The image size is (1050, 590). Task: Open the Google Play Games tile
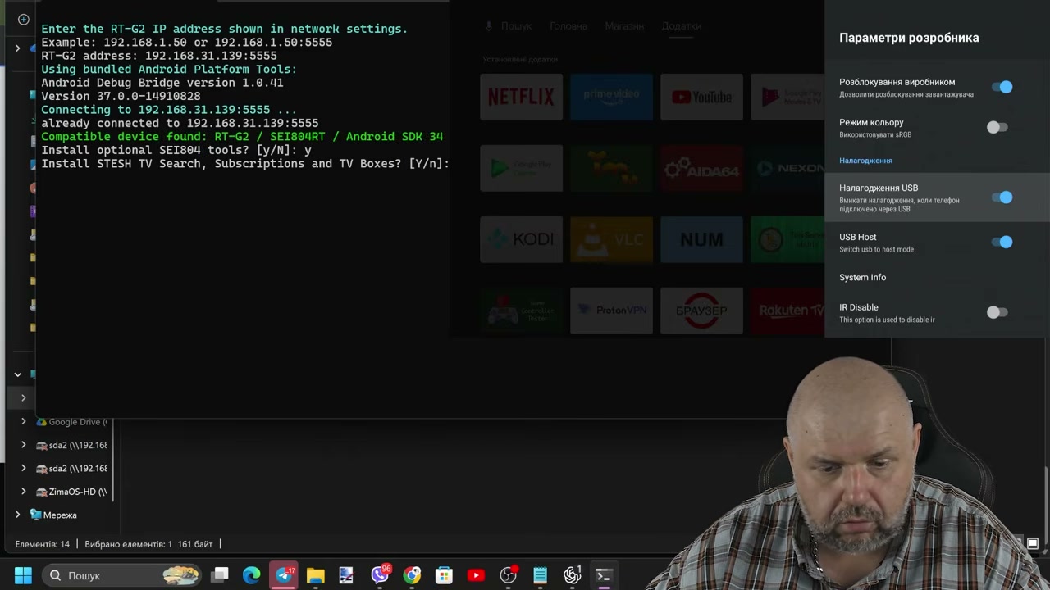(522, 169)
